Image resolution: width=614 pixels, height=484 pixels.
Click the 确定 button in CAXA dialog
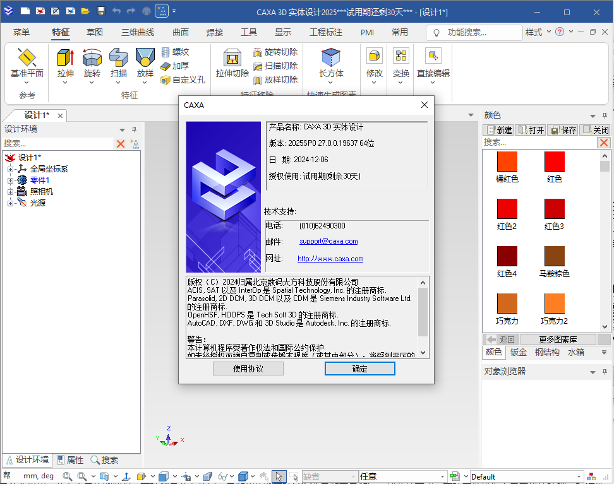point(360,369)
